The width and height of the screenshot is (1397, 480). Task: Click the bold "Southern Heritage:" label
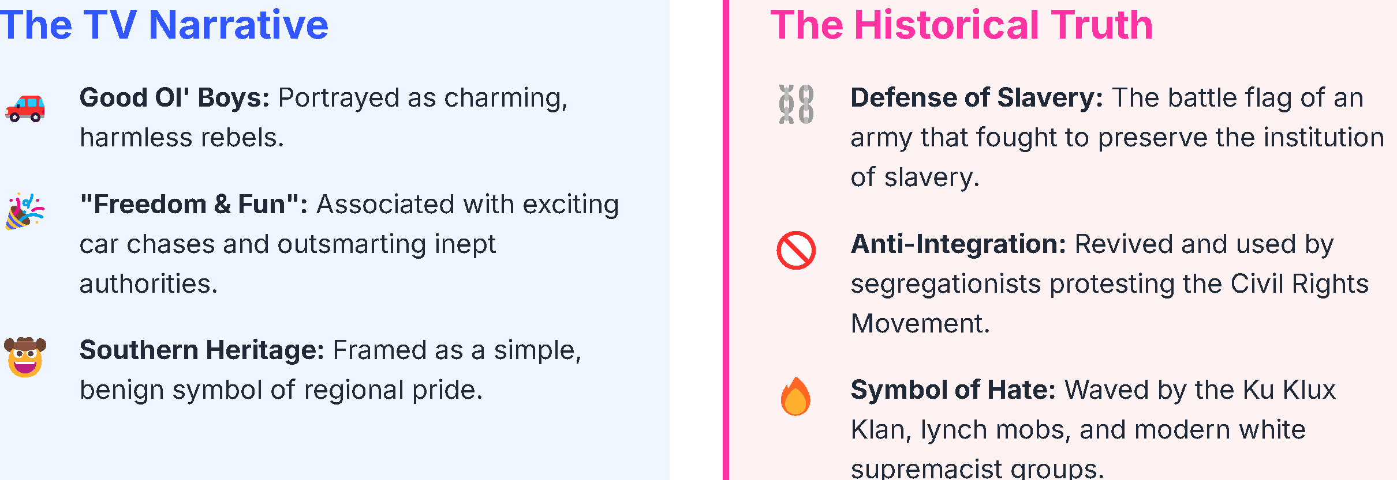pyautogui.click(x=201, y=350)
